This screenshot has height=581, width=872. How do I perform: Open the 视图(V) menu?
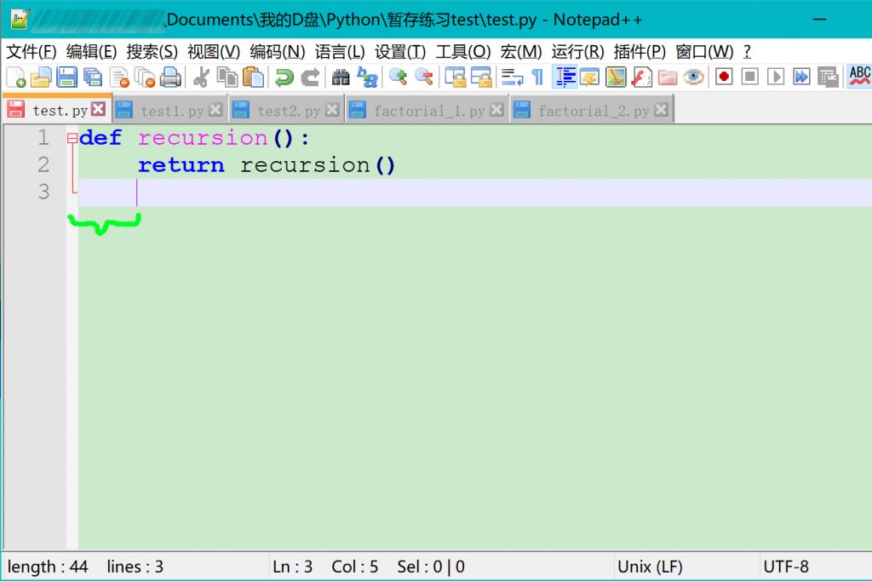coord(214,52)
